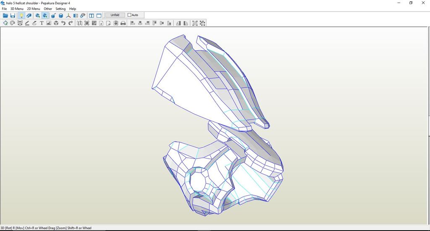Print with the printer icon

123,23
